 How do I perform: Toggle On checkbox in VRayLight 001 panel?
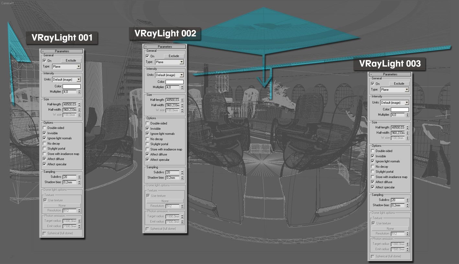(44, 61)
